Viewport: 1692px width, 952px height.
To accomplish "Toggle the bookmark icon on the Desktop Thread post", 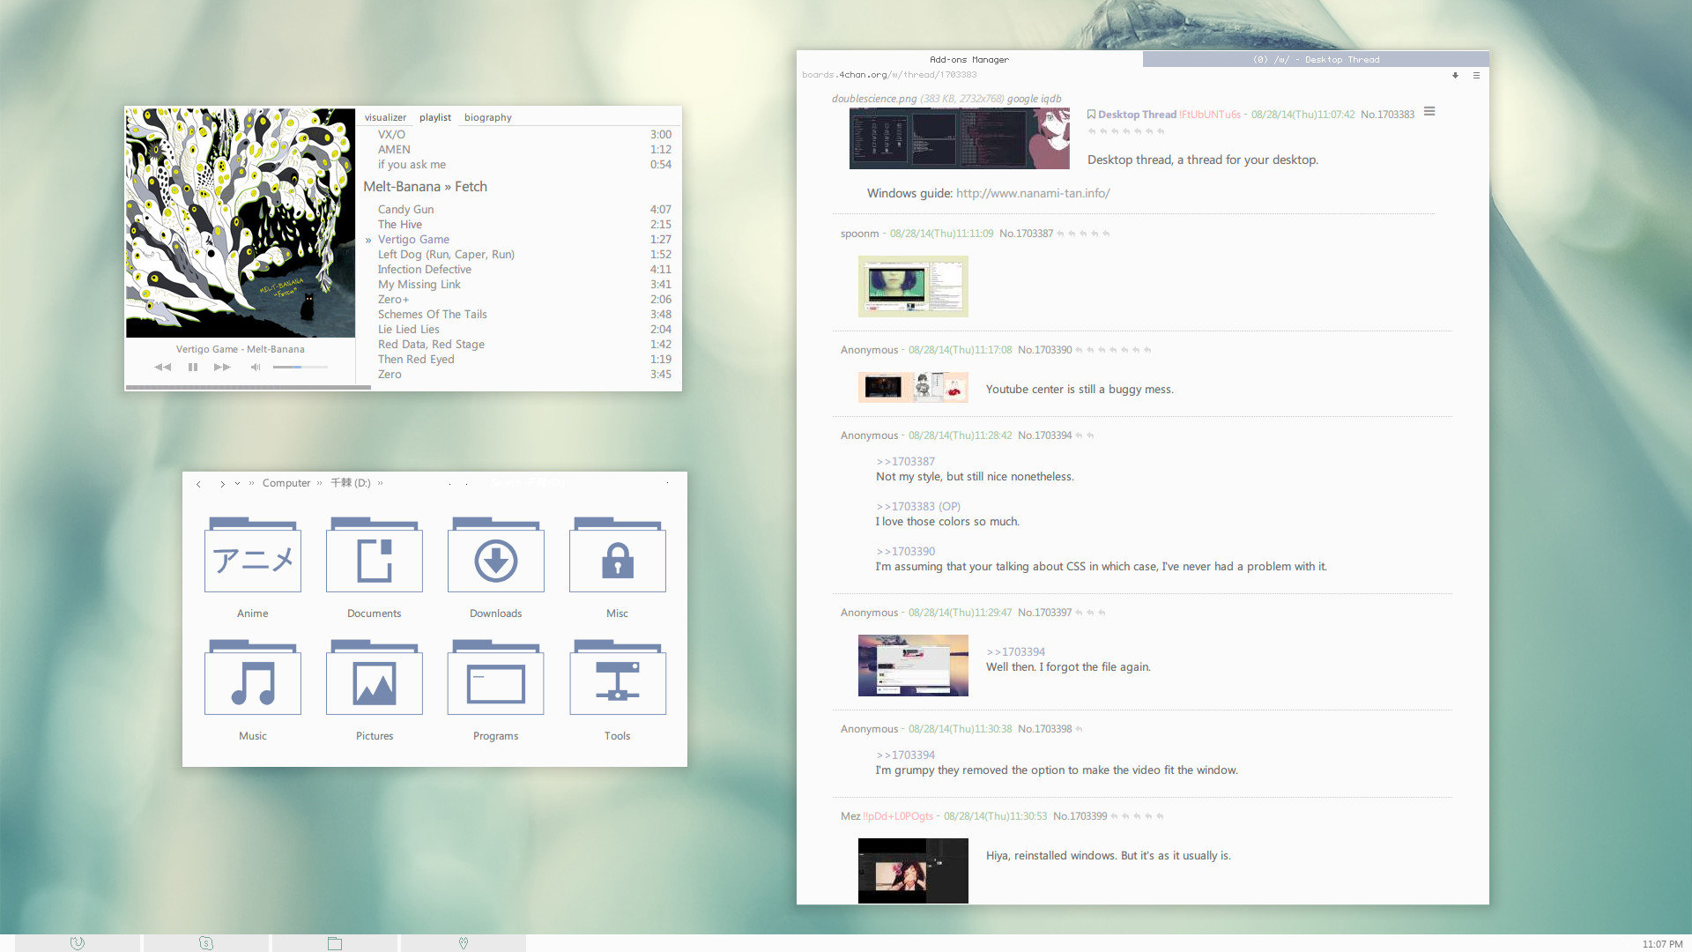I will coord(1091,115).
